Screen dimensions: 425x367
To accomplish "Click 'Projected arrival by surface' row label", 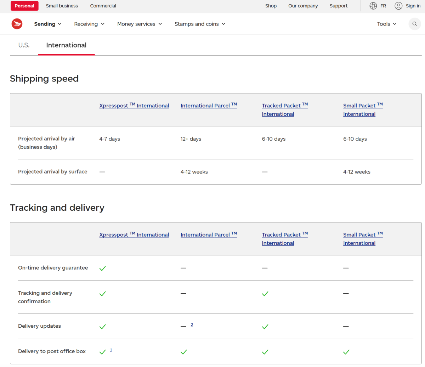I will 53,172.
